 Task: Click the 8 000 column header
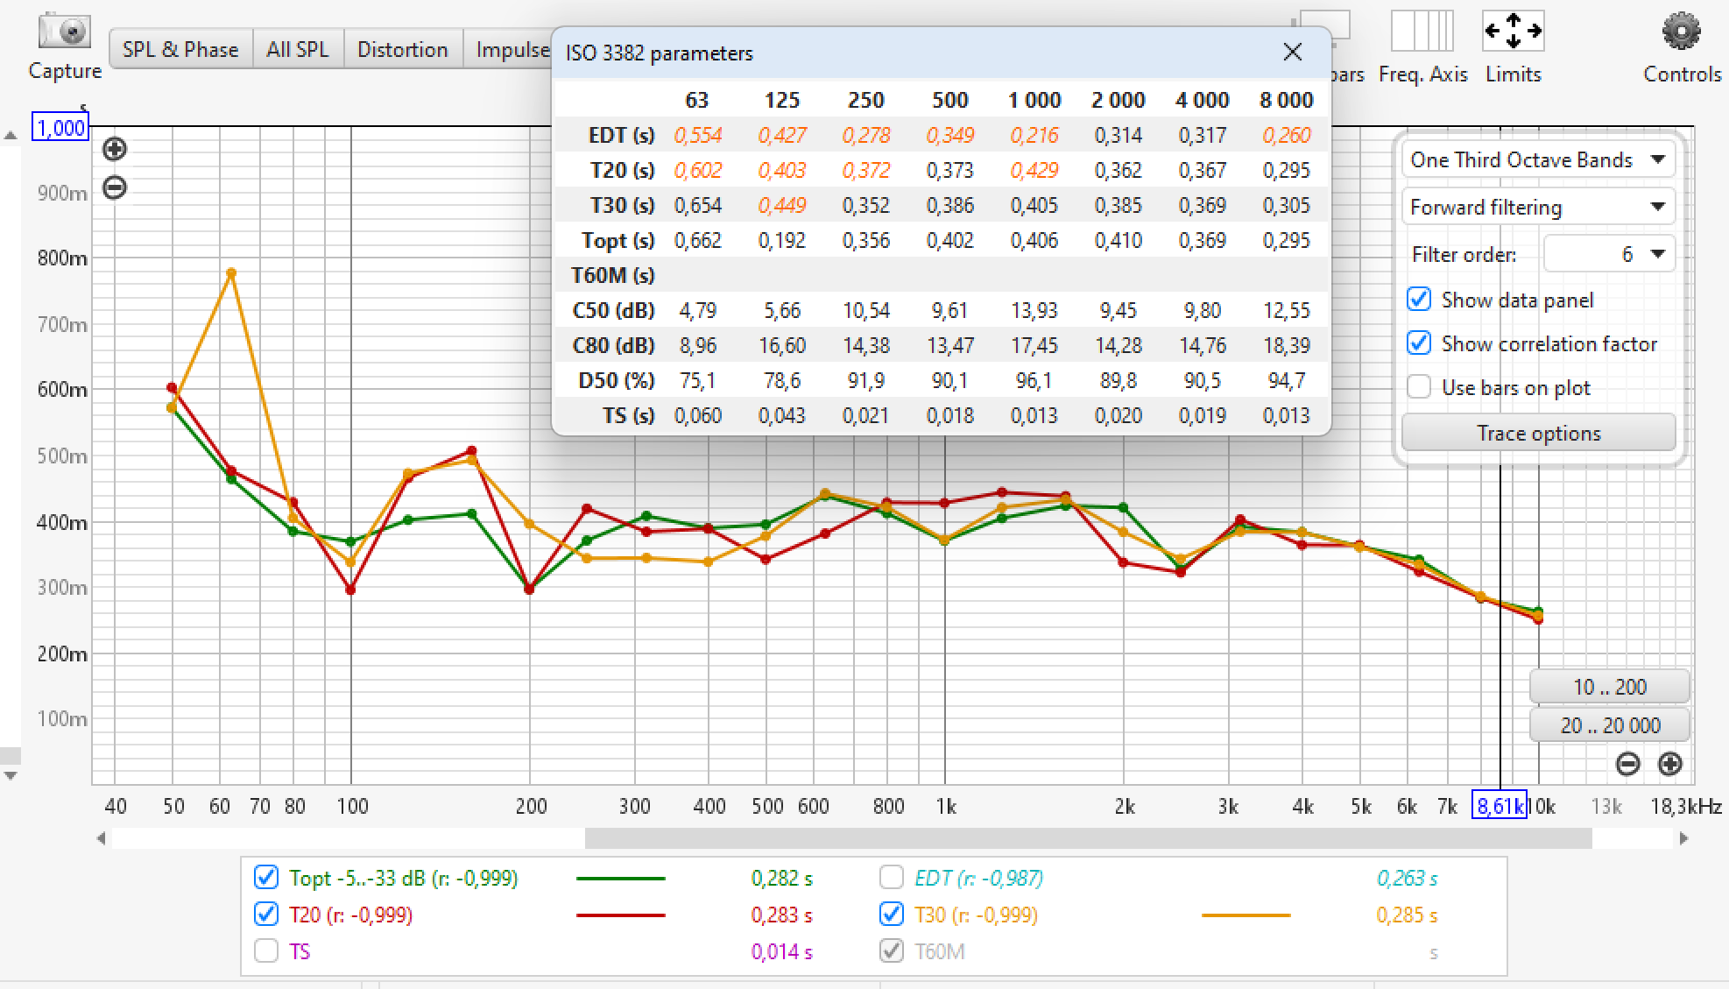(x=1286, y=100)
